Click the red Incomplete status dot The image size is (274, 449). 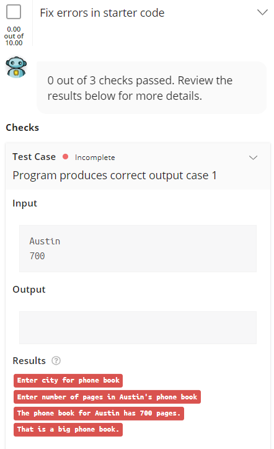(x=65, y=157)
